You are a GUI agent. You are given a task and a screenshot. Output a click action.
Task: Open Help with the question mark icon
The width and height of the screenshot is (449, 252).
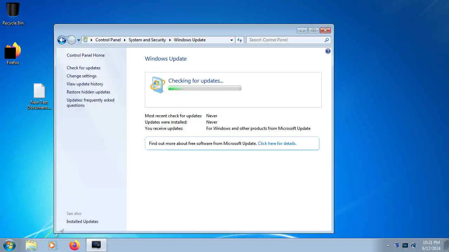coord(328,51)
